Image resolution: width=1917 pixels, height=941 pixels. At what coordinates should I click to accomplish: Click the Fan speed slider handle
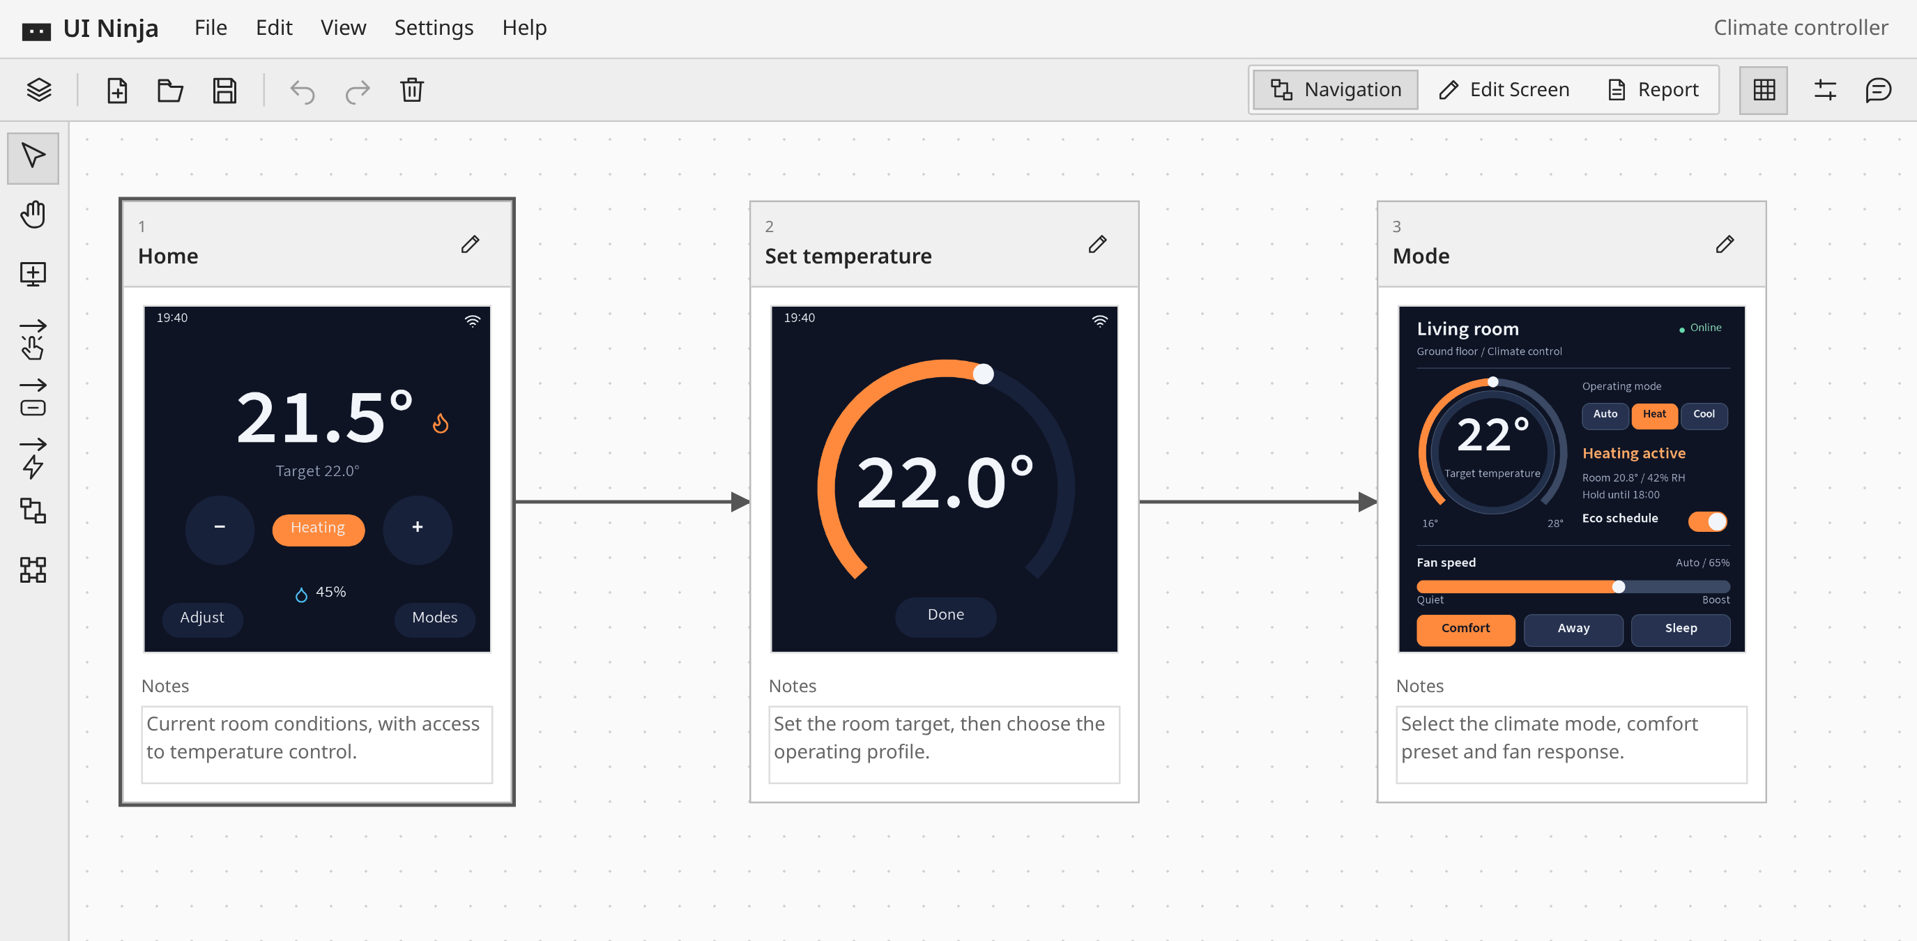[1619, 587]
